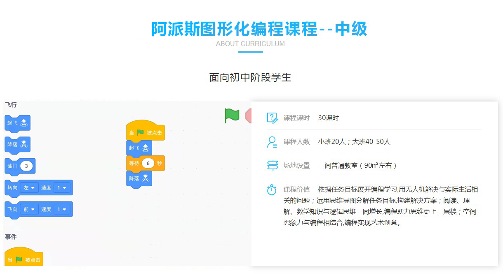The width and height of the screenshot is (503, 275).
Task: Click the 事件 category heading
Action: (11, 237)
